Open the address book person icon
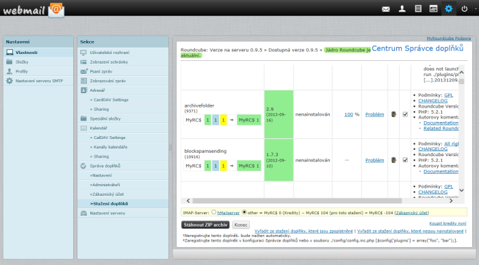The image size is (479, 265). tap(402, 8)
